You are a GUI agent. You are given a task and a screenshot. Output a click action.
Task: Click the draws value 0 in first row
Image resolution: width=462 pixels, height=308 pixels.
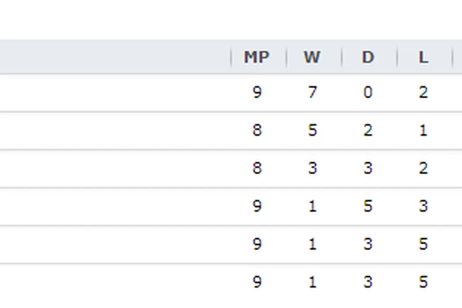[367, 92]
